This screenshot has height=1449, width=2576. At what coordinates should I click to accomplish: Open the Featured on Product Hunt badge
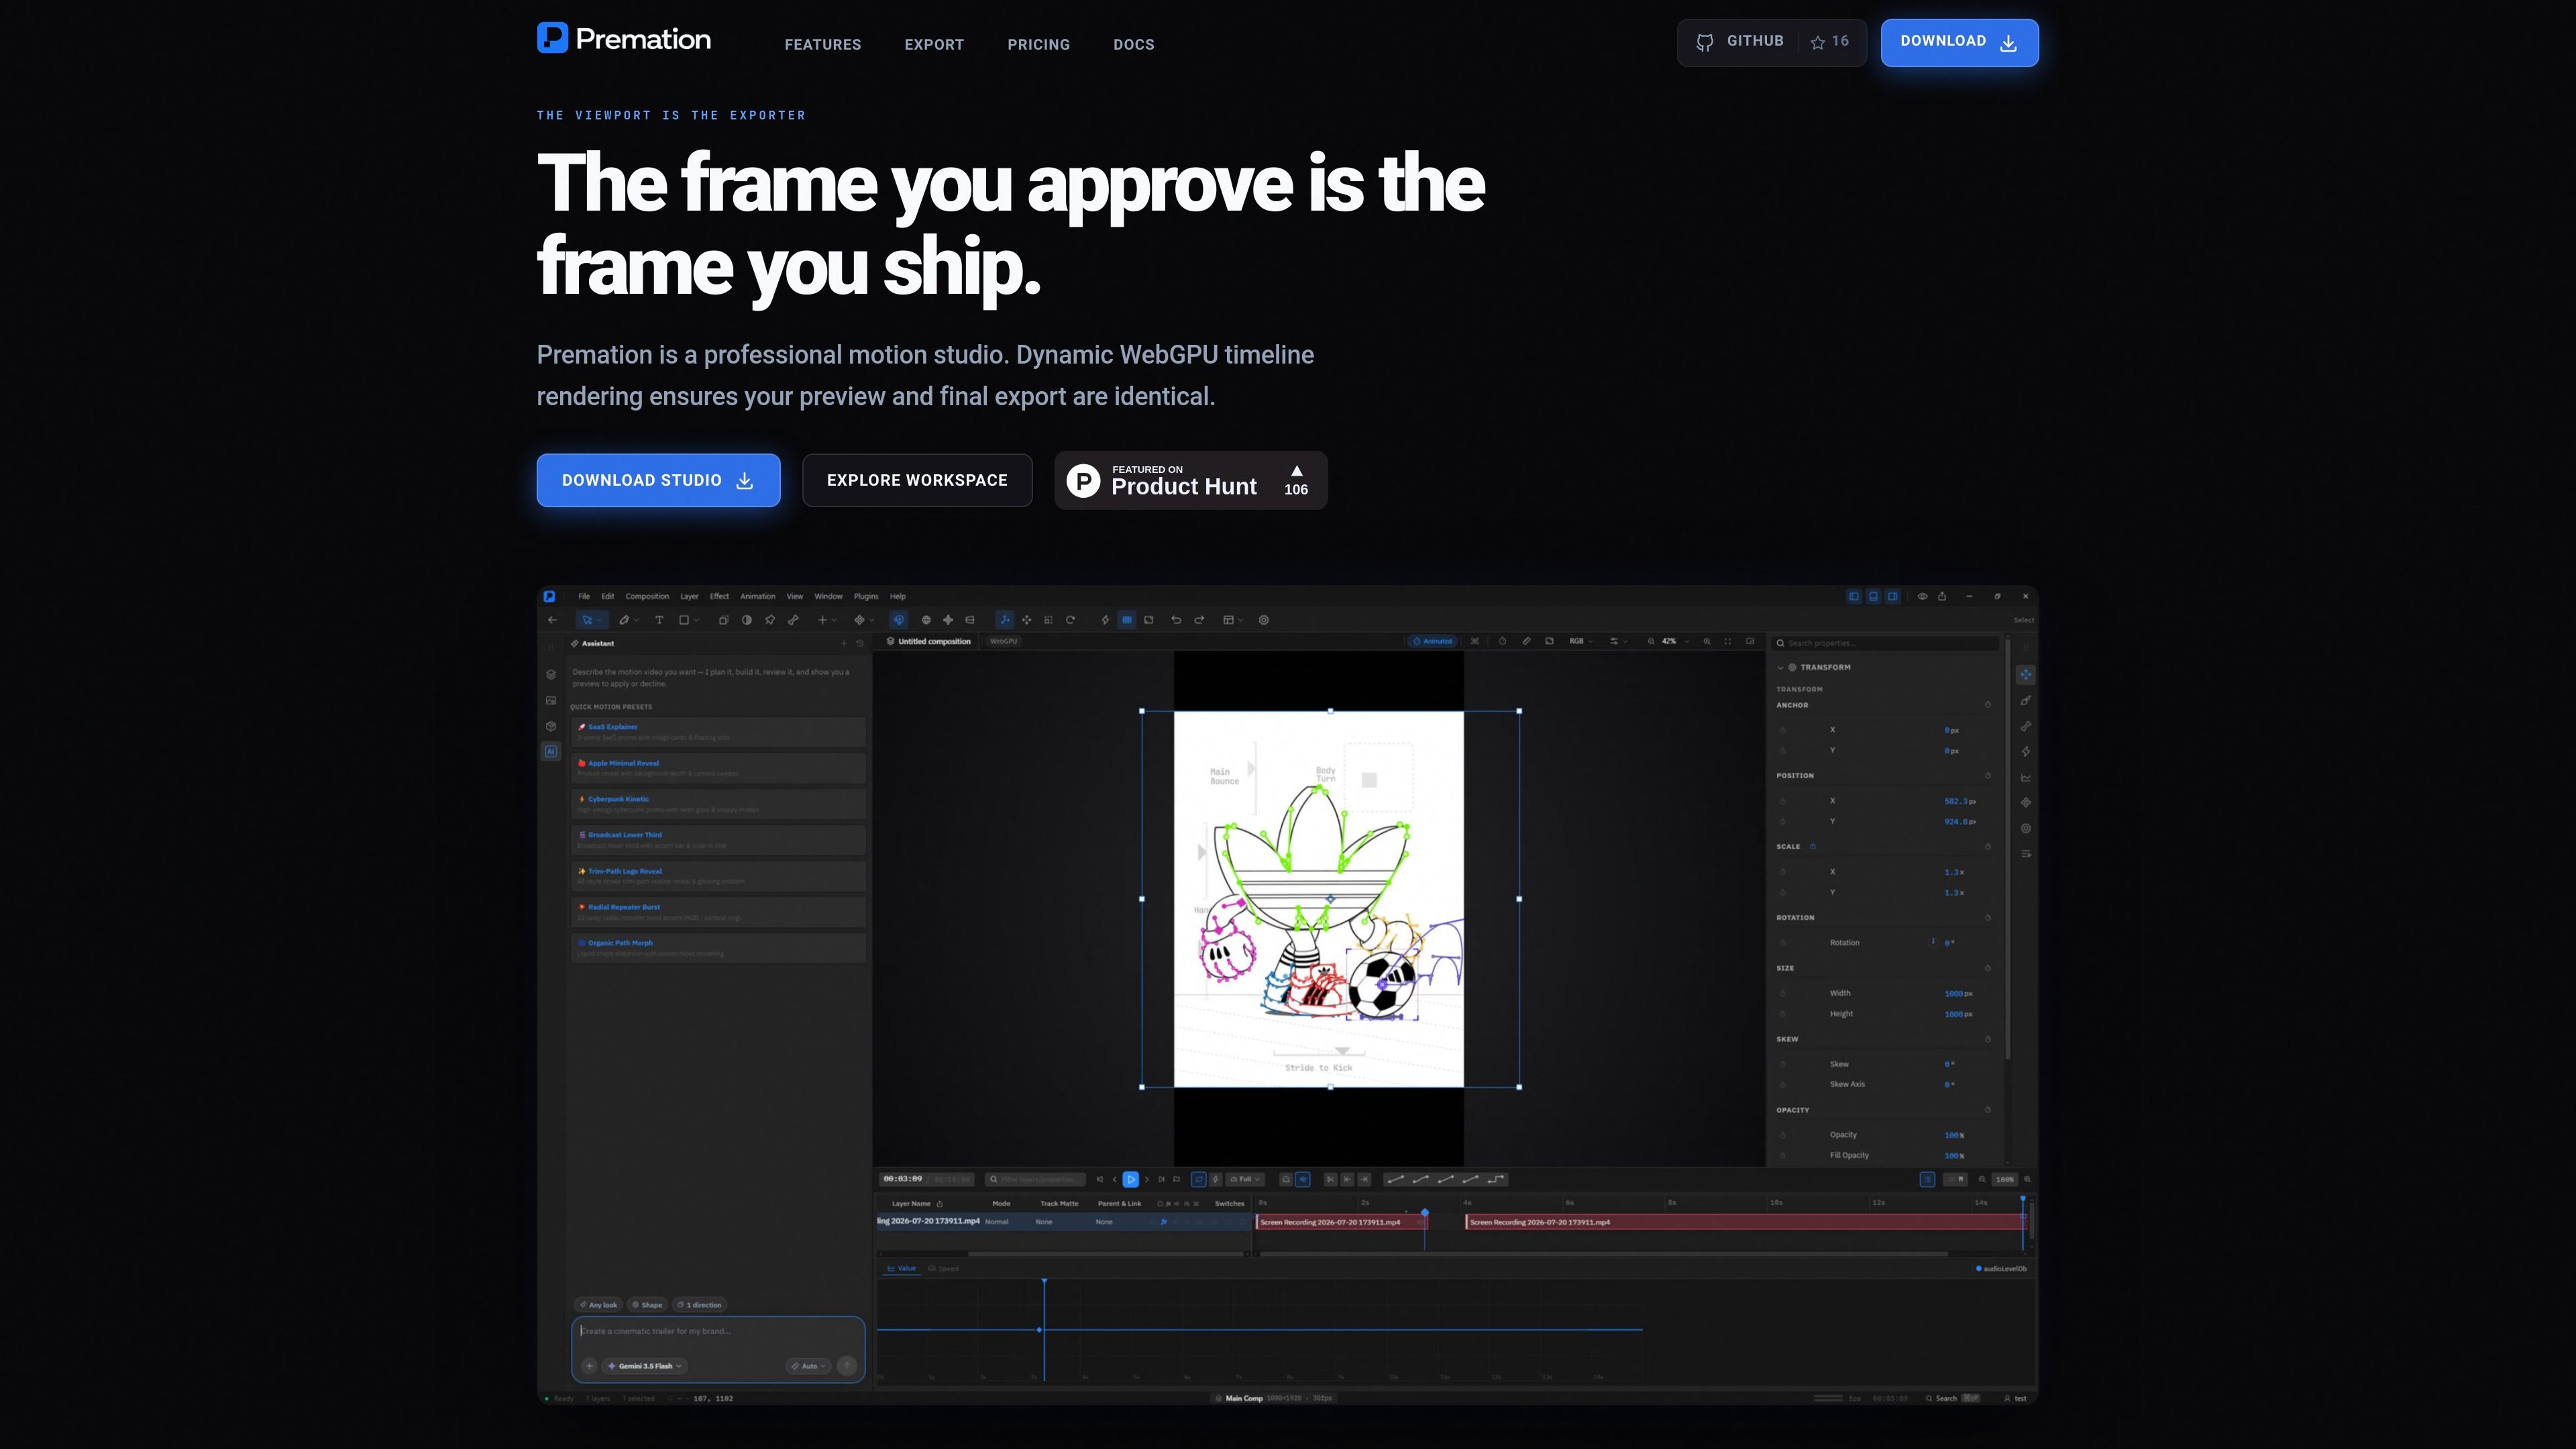1191,480
